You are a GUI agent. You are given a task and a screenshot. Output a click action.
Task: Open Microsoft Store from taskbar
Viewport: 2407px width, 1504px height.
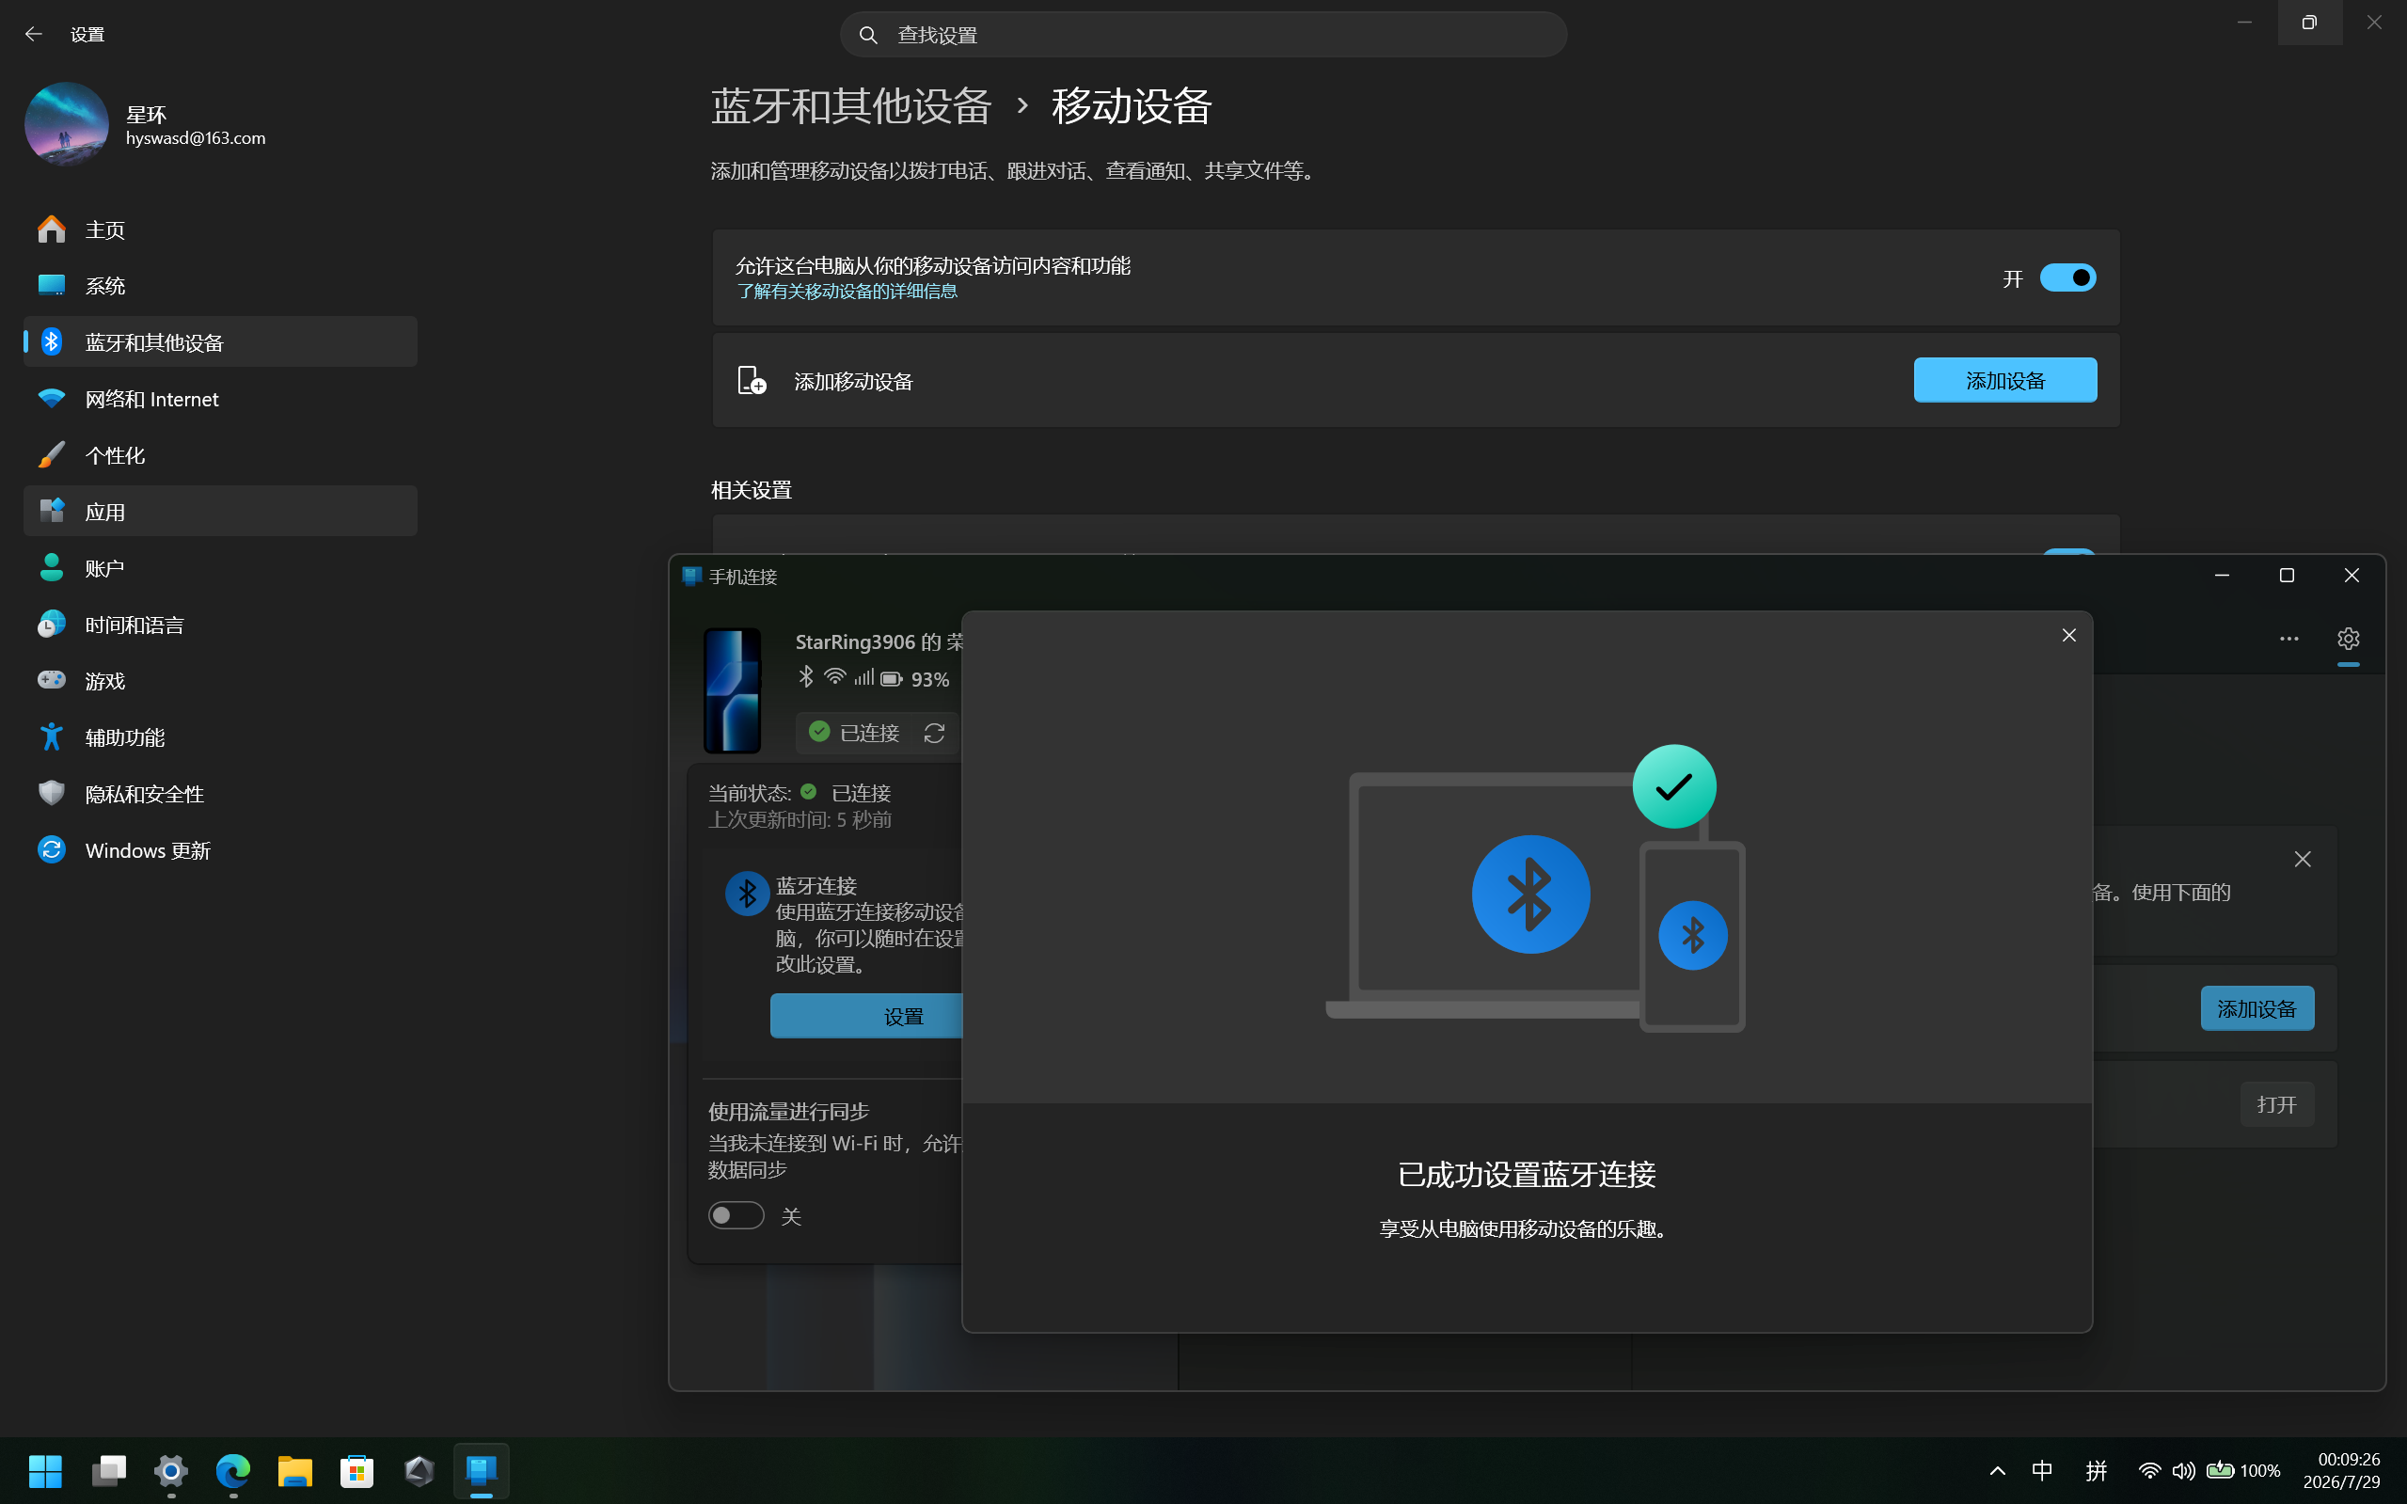click(x=356, y=1470)
